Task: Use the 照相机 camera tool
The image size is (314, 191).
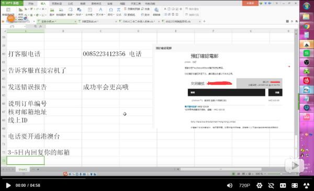Action: click(x=130, y=15)
